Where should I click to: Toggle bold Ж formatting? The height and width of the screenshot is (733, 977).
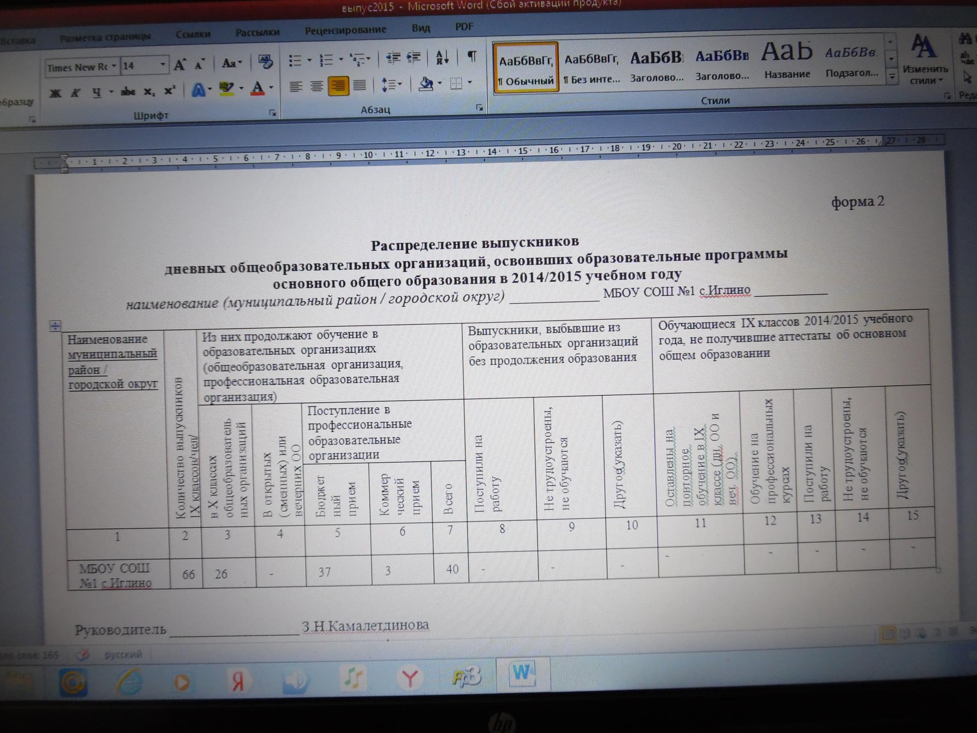(55, 93)
